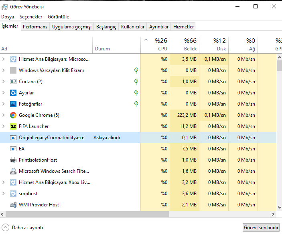Click the PrintIsolationHost printer icon
282x236 pixels.
tap(13, 160)
